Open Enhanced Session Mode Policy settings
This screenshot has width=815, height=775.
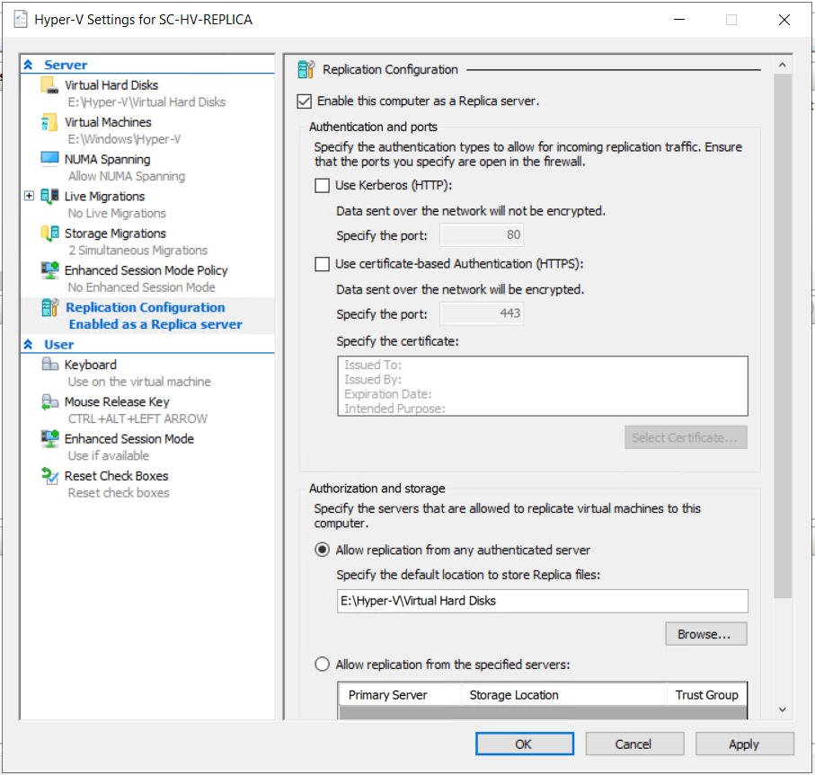(146, 270)
